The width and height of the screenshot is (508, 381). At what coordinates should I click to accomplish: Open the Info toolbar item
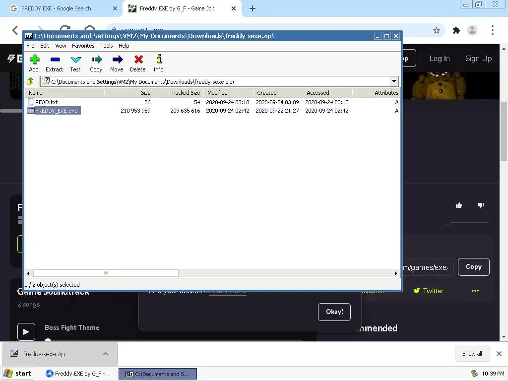[158, 63]
